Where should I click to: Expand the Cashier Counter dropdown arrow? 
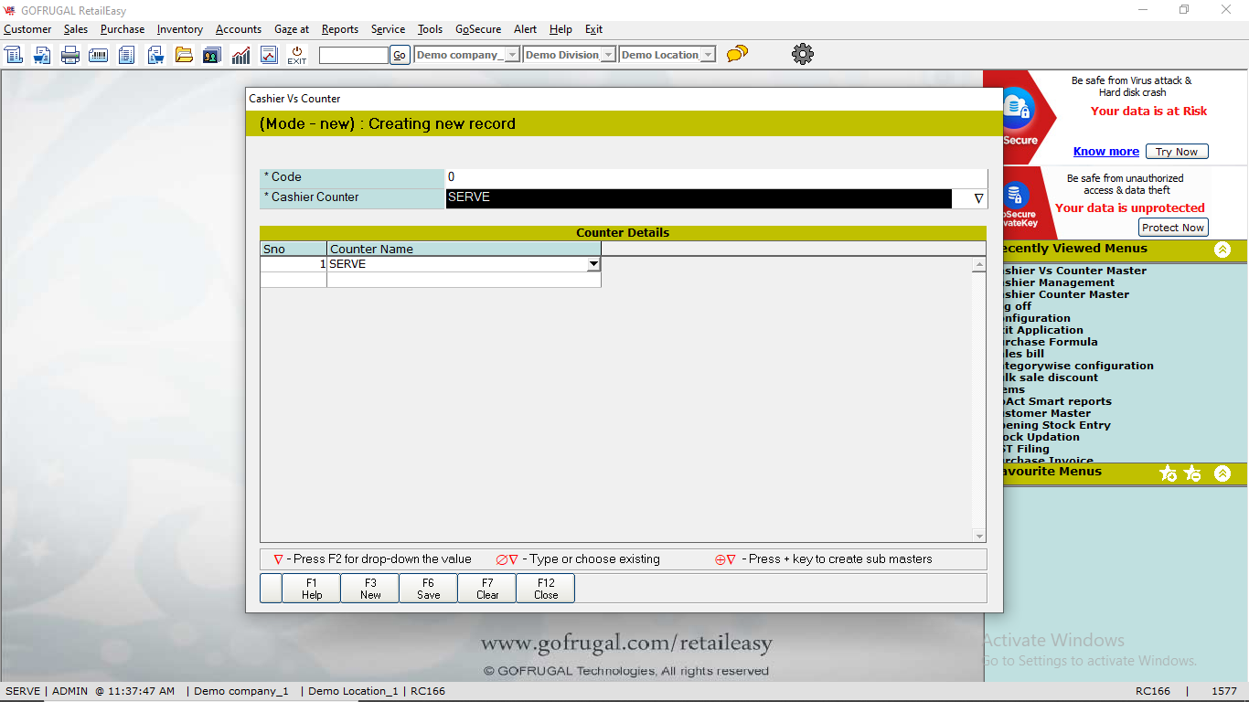978,198
